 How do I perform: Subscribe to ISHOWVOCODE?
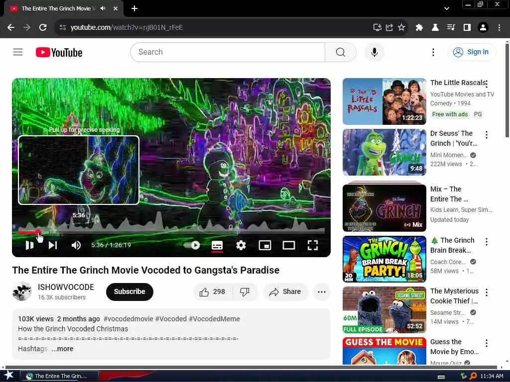129,291
